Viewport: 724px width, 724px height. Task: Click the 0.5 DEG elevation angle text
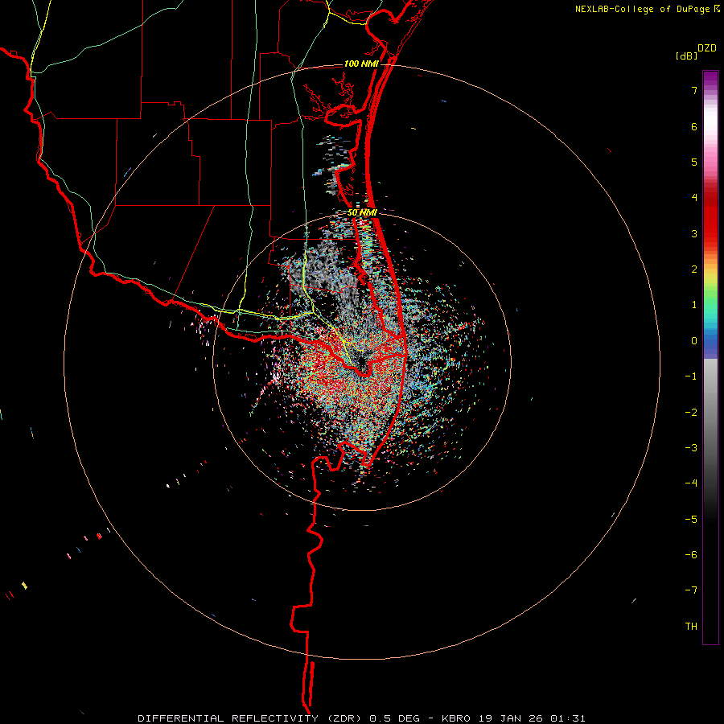pyautogui.click(x=394, y=718)
